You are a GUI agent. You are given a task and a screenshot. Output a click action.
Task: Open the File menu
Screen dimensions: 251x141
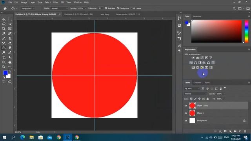[10, 2]
